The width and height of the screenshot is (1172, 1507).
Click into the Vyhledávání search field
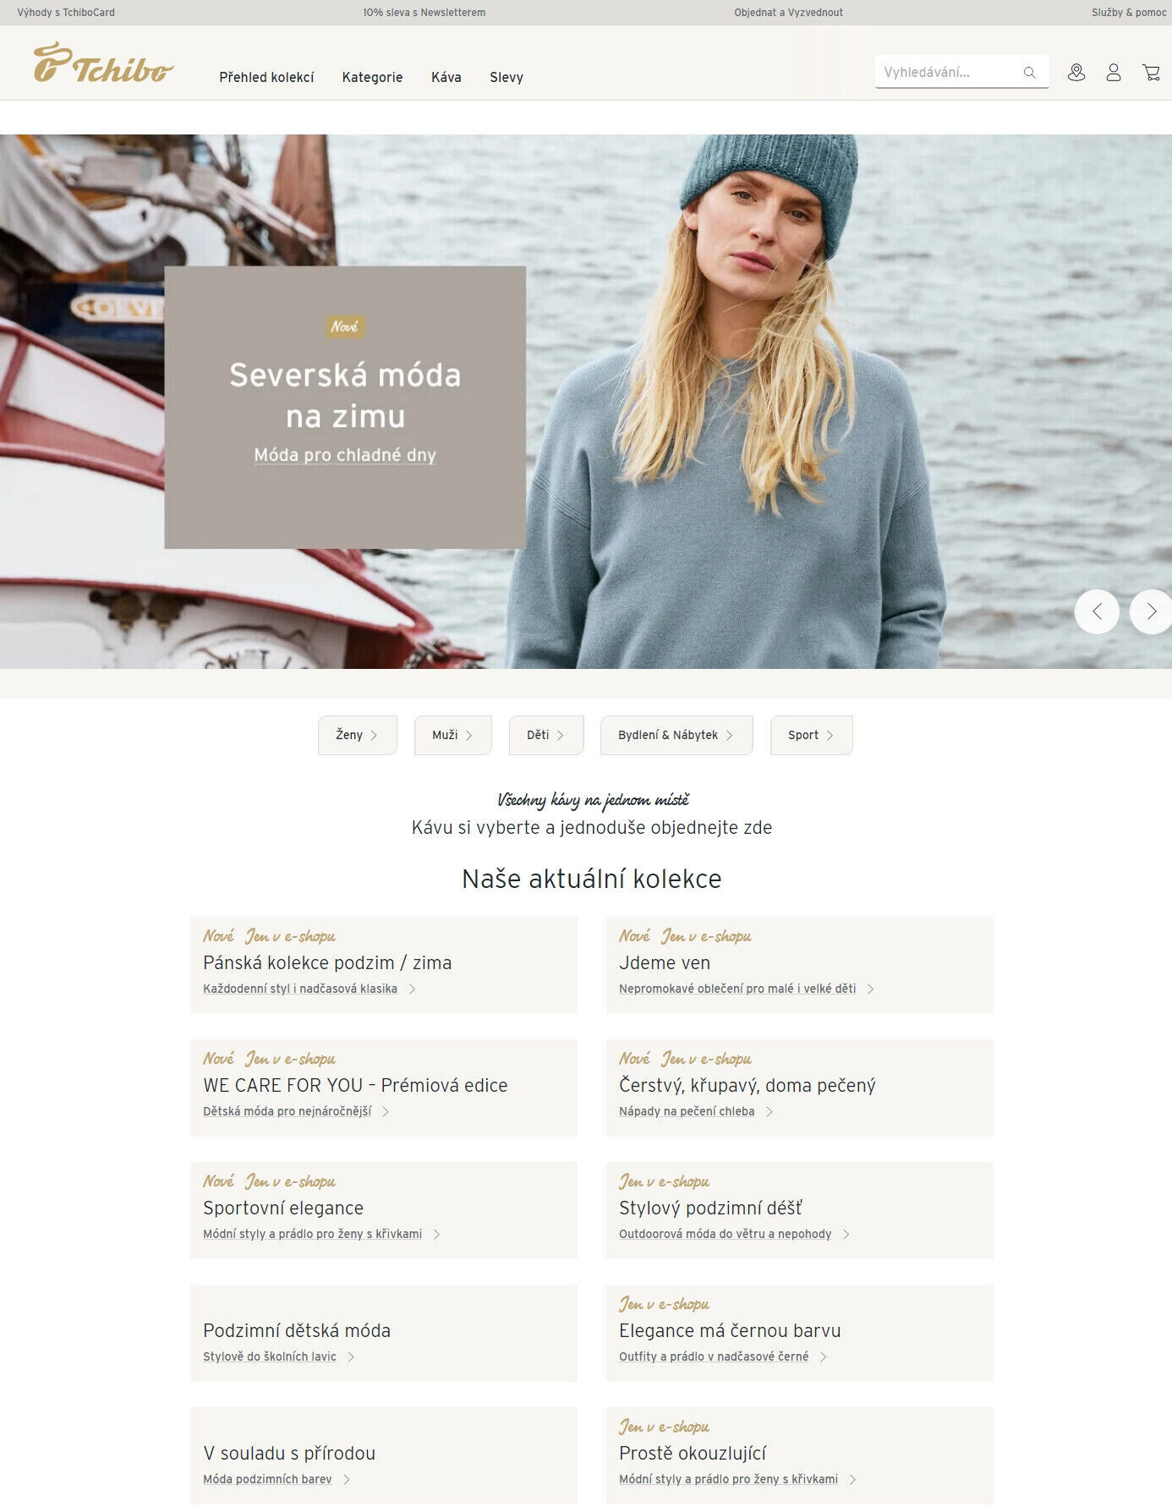click(x=947, y=72)
